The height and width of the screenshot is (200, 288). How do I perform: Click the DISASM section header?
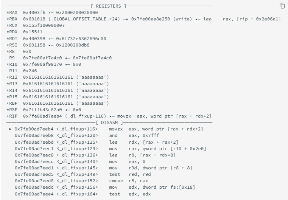point(109,122)
